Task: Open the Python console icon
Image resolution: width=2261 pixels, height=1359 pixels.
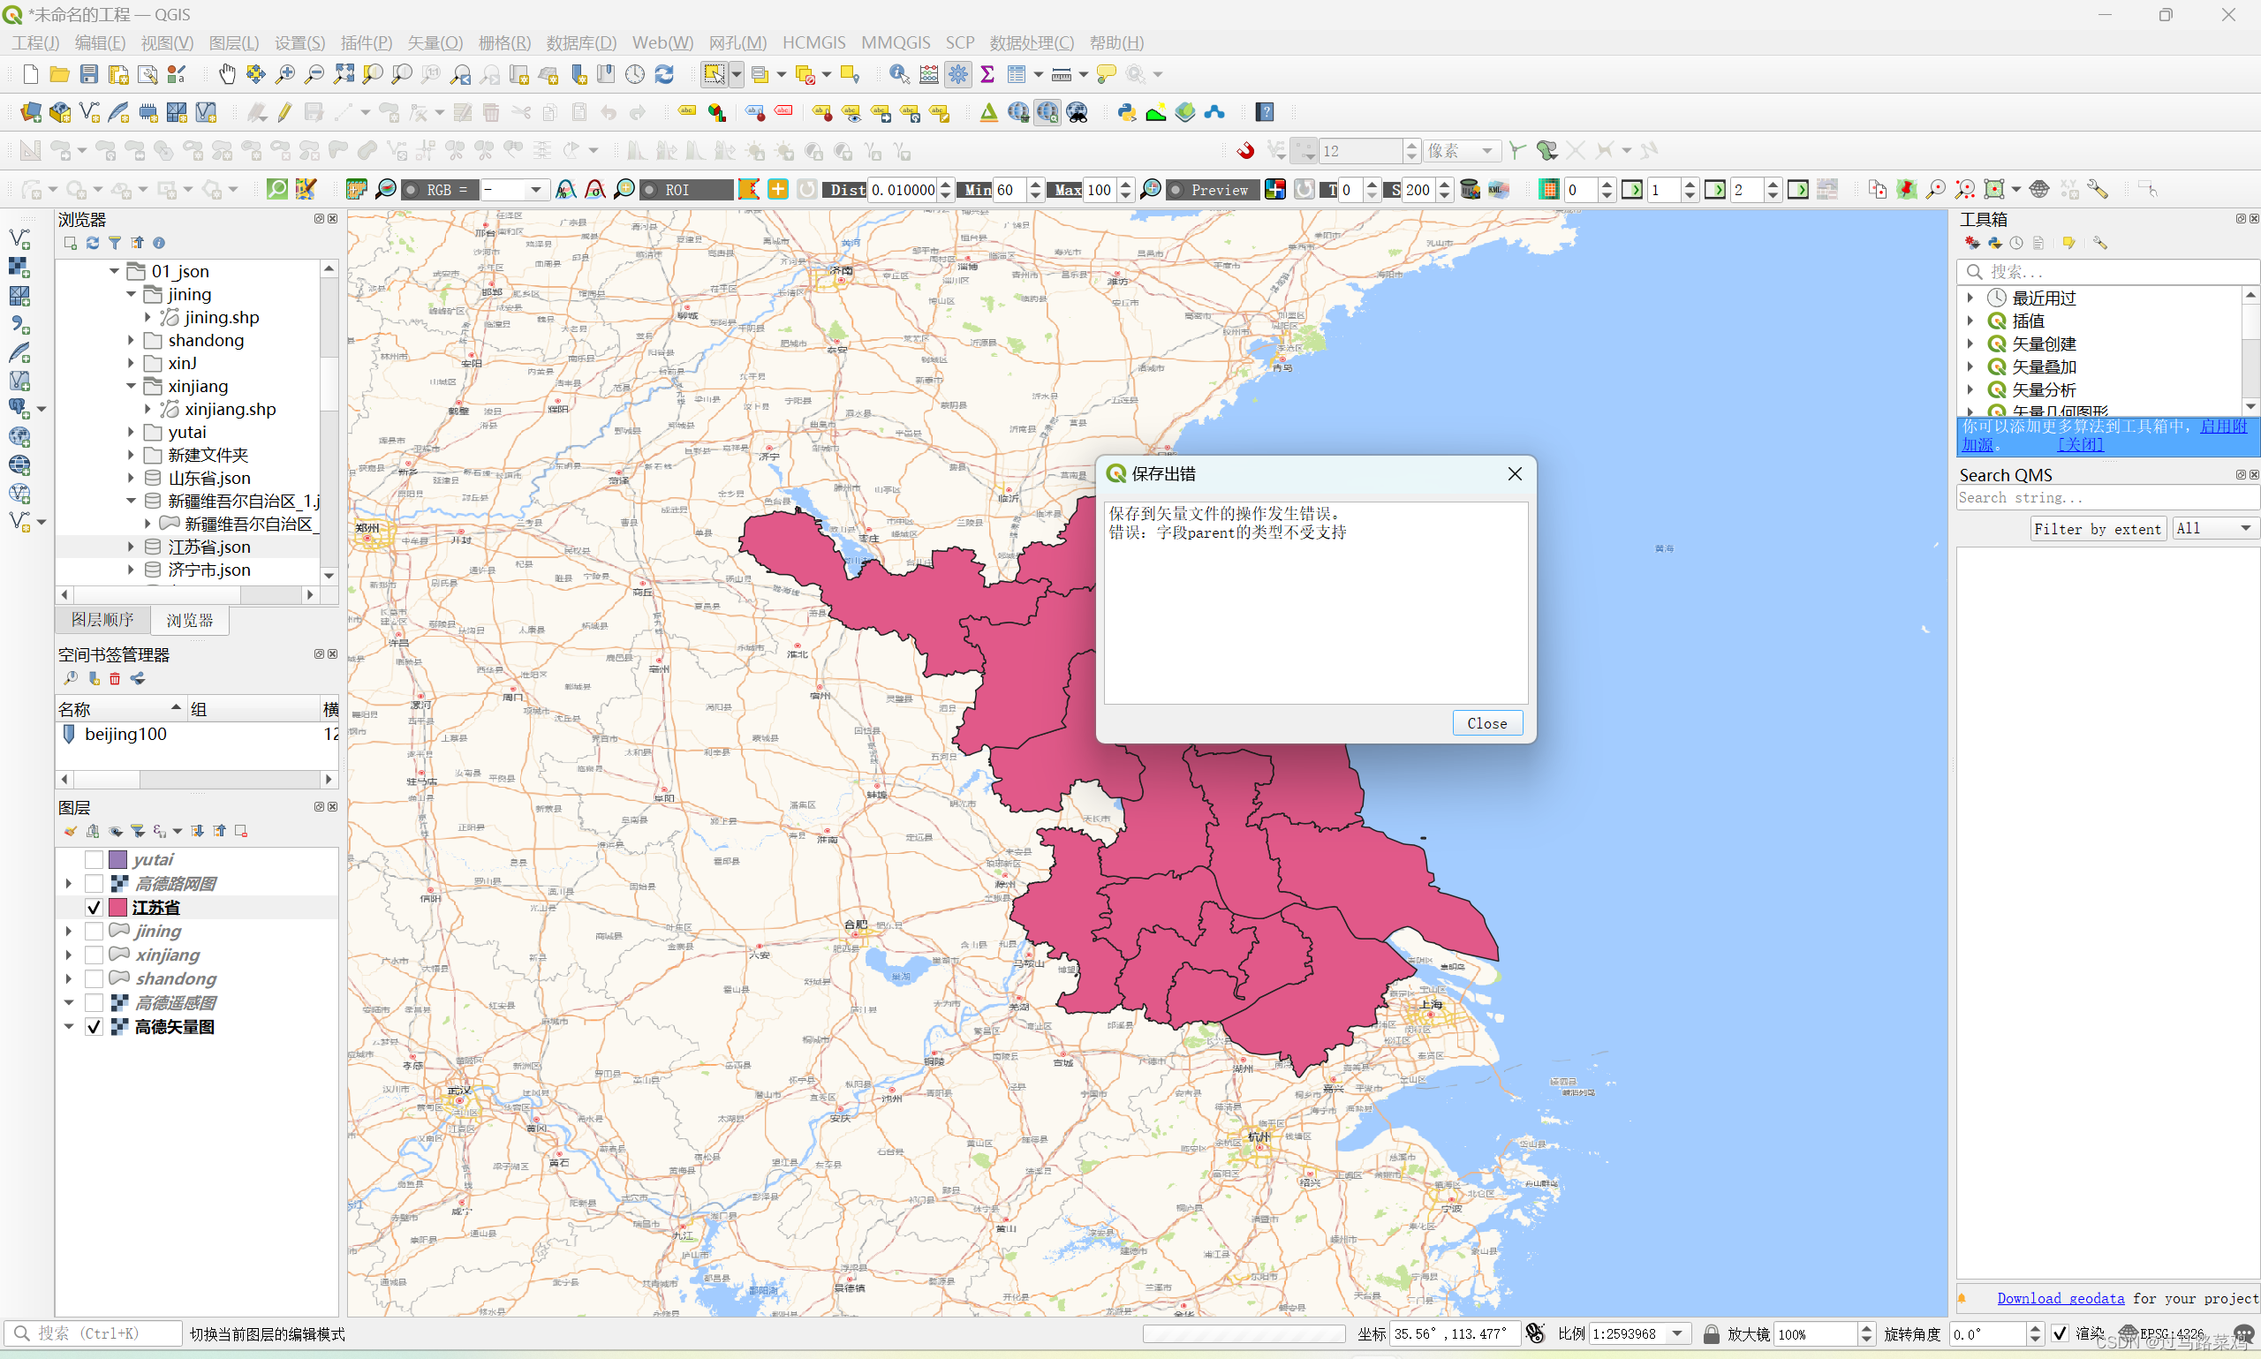Action: [x=1126, y=113]
